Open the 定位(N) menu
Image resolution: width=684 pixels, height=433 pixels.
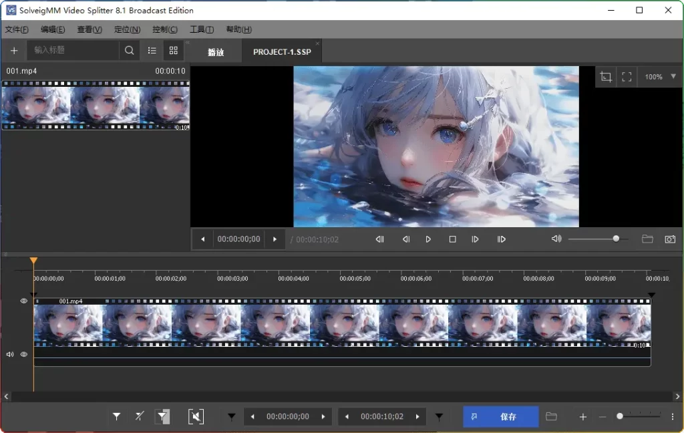(127, 29)
